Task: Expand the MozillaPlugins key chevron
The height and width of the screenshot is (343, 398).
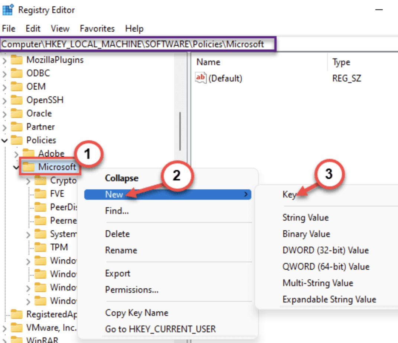Action: (4, 60)
